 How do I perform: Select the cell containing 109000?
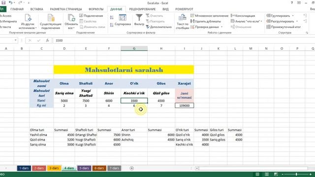(x=185, y=106)
